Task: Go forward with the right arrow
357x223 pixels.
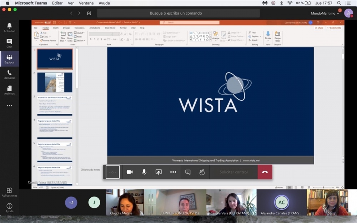Action: click(x=79, y=13)
